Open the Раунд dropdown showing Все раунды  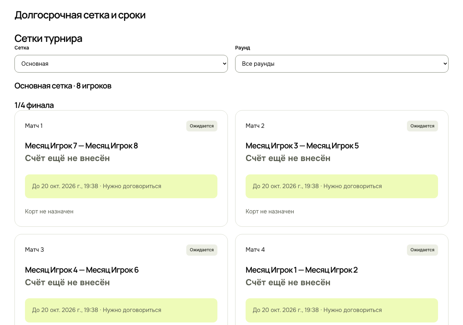click(342, 64)
